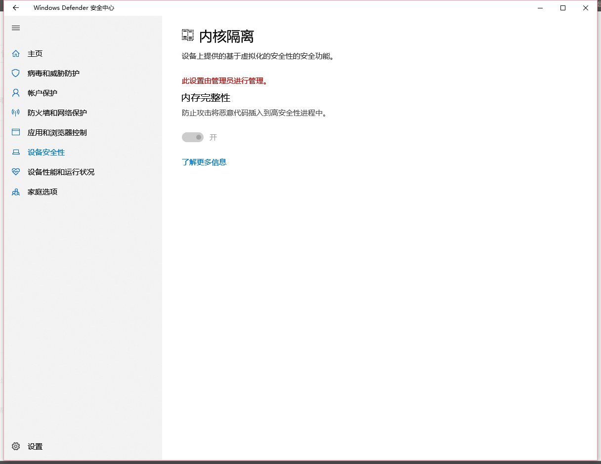
Task: Click the family icon for 家庭选项
Action: (16, 192)
